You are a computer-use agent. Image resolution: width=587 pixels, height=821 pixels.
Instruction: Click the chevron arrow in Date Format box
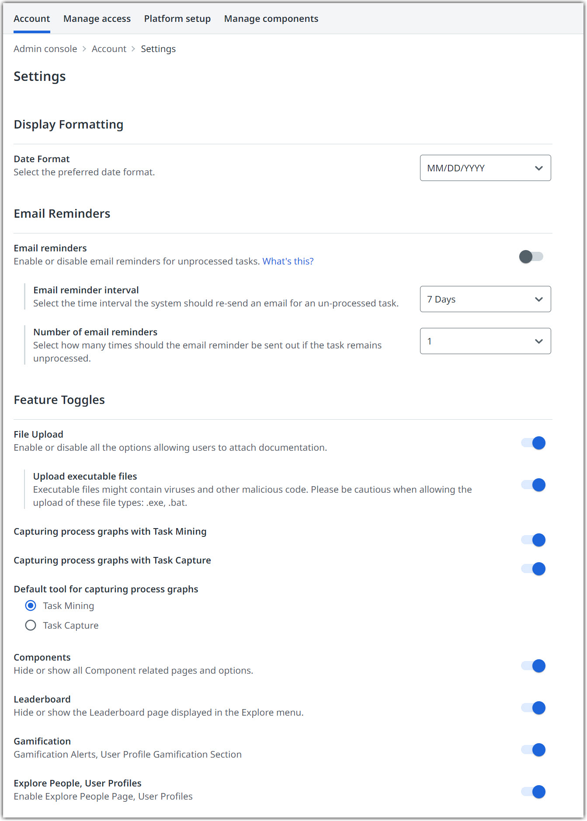538,168
